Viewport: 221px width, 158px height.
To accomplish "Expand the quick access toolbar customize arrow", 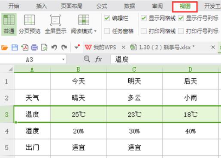I will pyautogui.click(x=77, y=47).
